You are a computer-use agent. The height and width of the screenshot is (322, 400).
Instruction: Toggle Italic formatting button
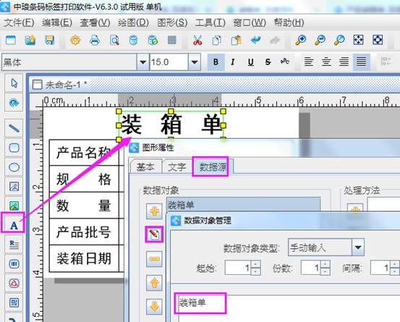[233, 62]
